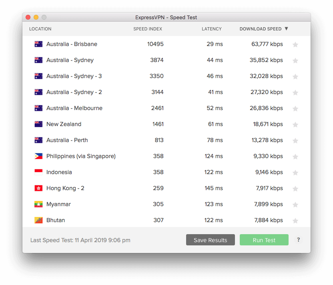333x285 pixels.
Task: Sort by Latency column header
Action: coord(211,29)
